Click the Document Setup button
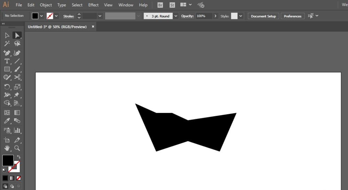Image resolution: width=348 pixels, height=190 pixels. tap(263, 16)
